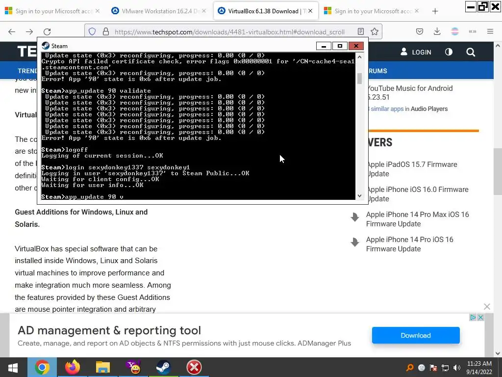
Task: Open Steam from the taskbar
Action: 164,367
